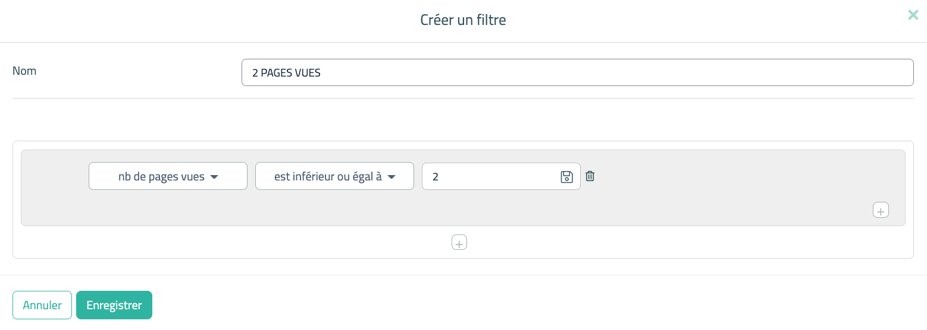Viewport: 927px width, 330px height.
Task: Click the caret beside "nb de pages vues"
Action: tap(215, 177)
